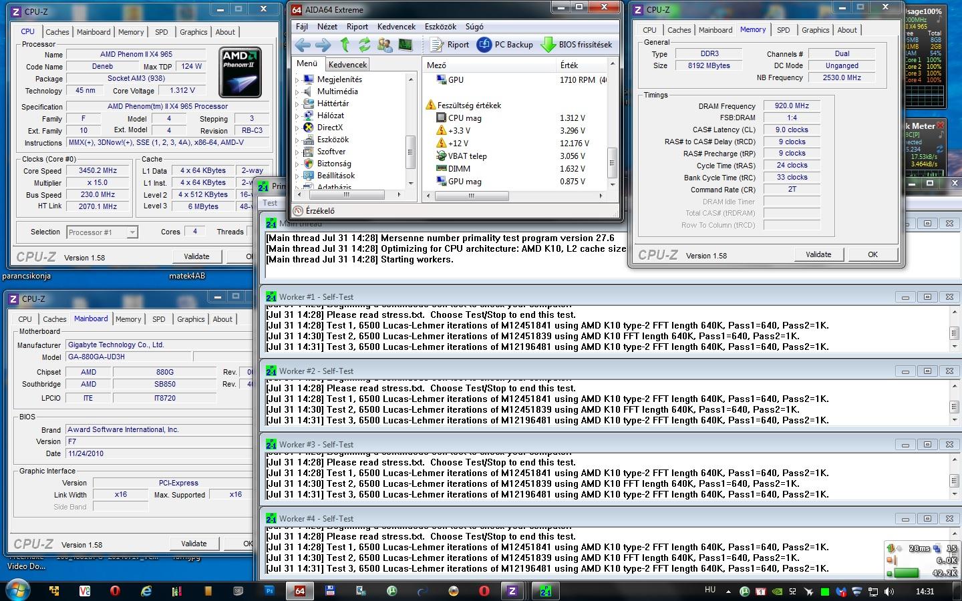The image size is (962, 601).
Task: Open the AIDA64 users icon in the toolbar
Action: tap(385, 45)
